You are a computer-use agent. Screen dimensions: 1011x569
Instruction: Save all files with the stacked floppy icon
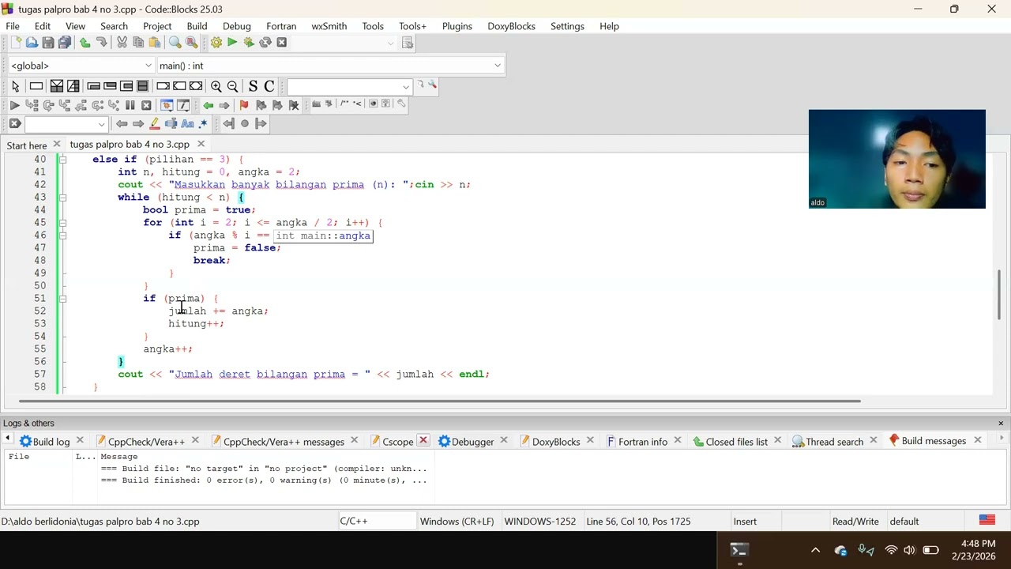pos(65,43)
